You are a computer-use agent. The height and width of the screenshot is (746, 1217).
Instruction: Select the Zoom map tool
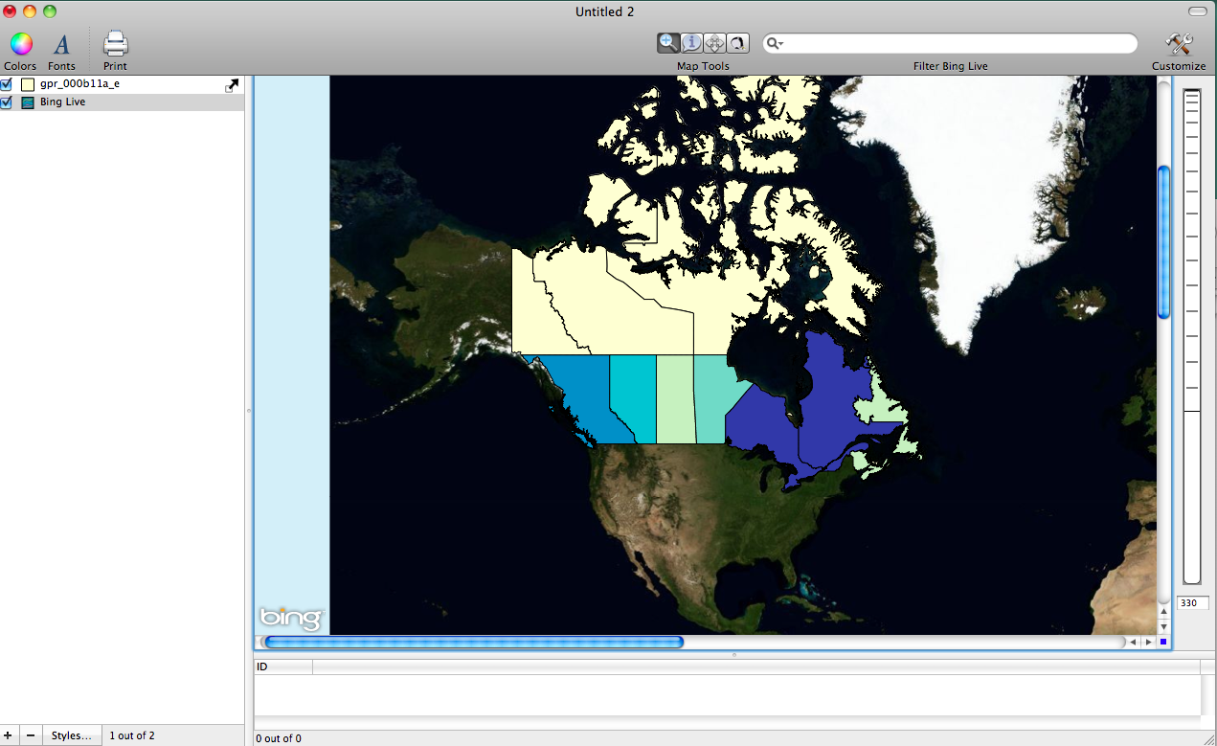[x=667, y=42]
